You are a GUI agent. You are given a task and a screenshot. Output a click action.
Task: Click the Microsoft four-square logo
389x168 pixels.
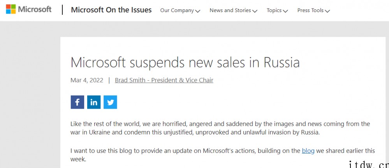(11, 9)
